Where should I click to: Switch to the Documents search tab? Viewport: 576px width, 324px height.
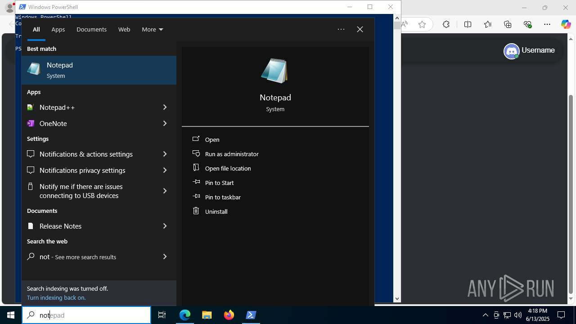91,29
